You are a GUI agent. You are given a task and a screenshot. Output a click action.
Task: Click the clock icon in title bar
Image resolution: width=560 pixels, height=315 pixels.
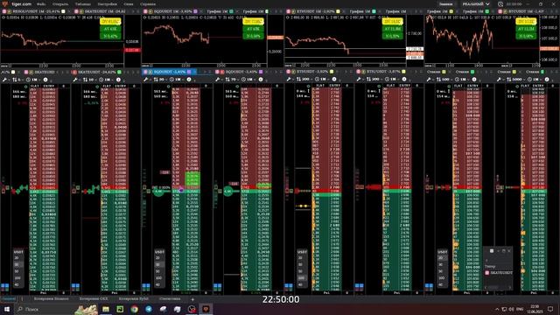[x=500, y=3]
